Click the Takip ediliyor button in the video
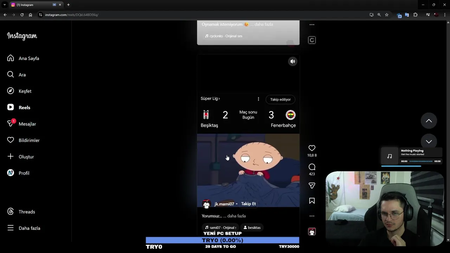 (x=281, y=99)
